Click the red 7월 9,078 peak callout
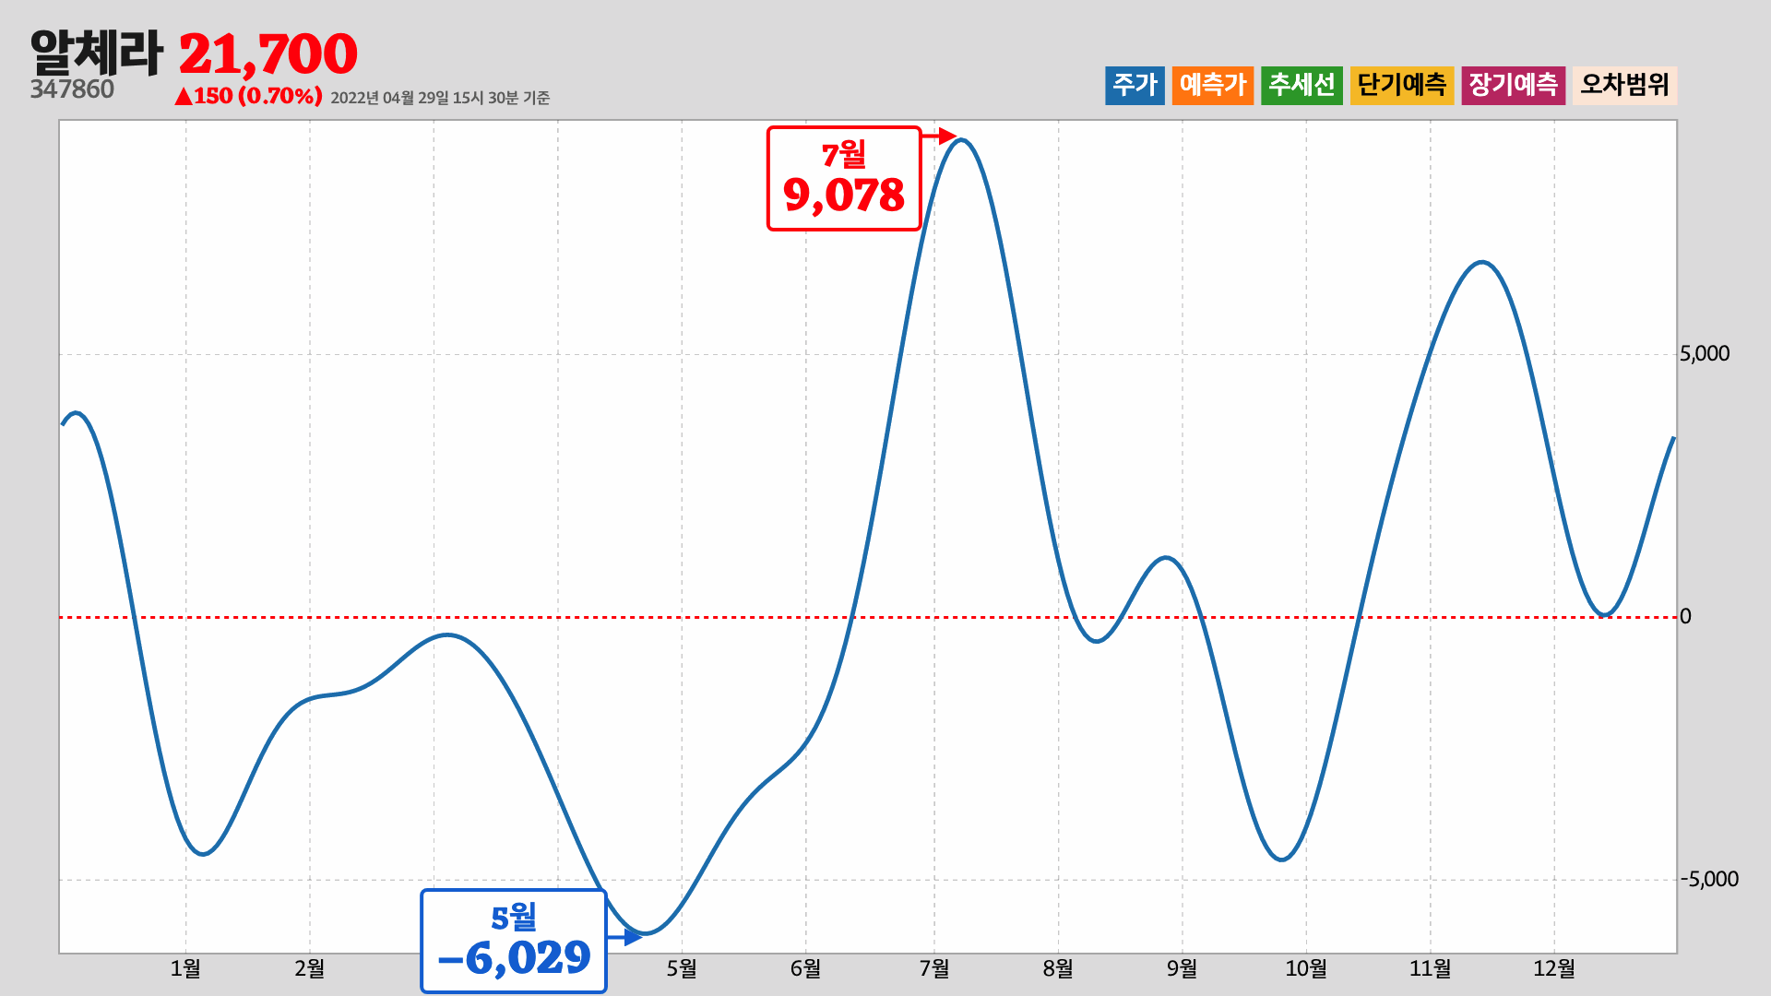The height and width of the screenshot is (996, 1771). pyautogui.click(x=843, y=178)
